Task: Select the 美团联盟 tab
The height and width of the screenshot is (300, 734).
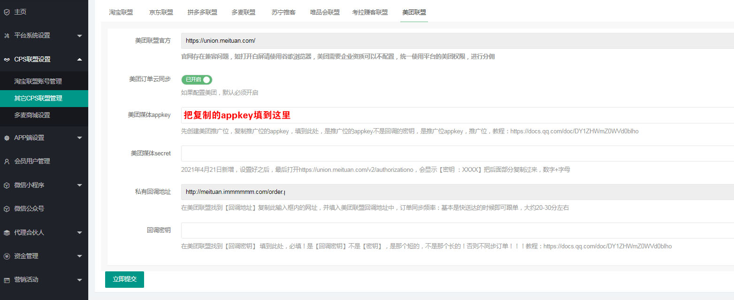Action: pos(414,12)
